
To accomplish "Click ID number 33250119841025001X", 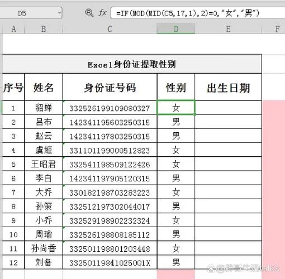I will tap(110, 263).
